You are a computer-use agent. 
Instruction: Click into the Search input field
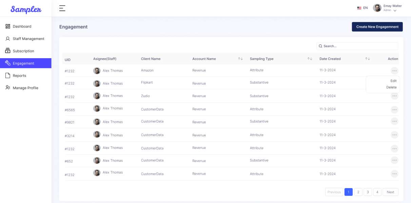pyautogui.click(x=359, y=46)
